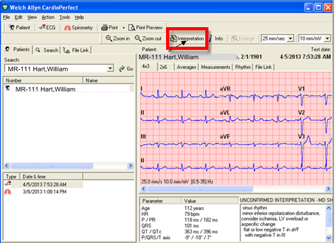Open the Edit menu

point(18,17)
